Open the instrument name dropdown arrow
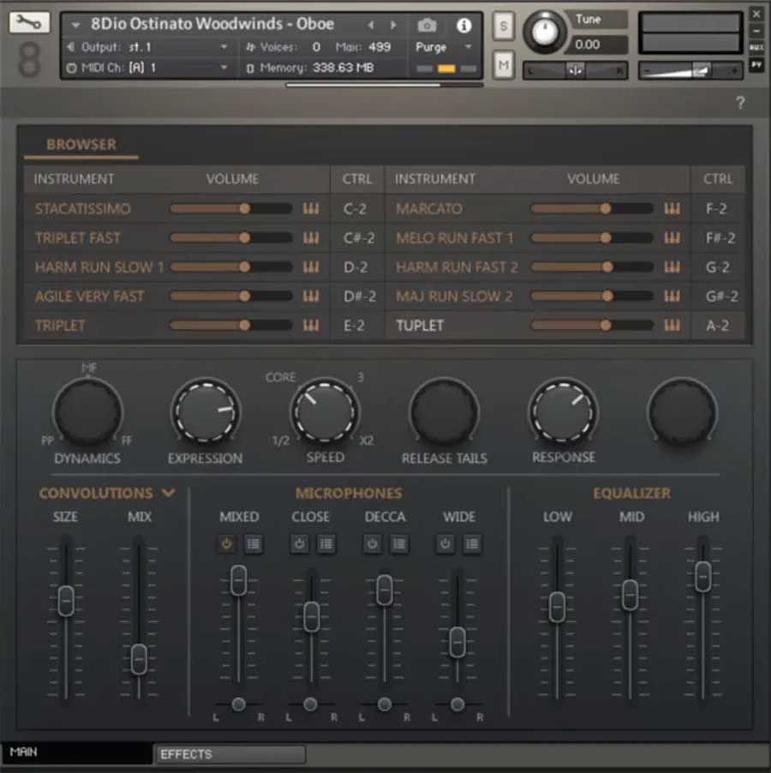771x773 pixels. click(75, 25)
